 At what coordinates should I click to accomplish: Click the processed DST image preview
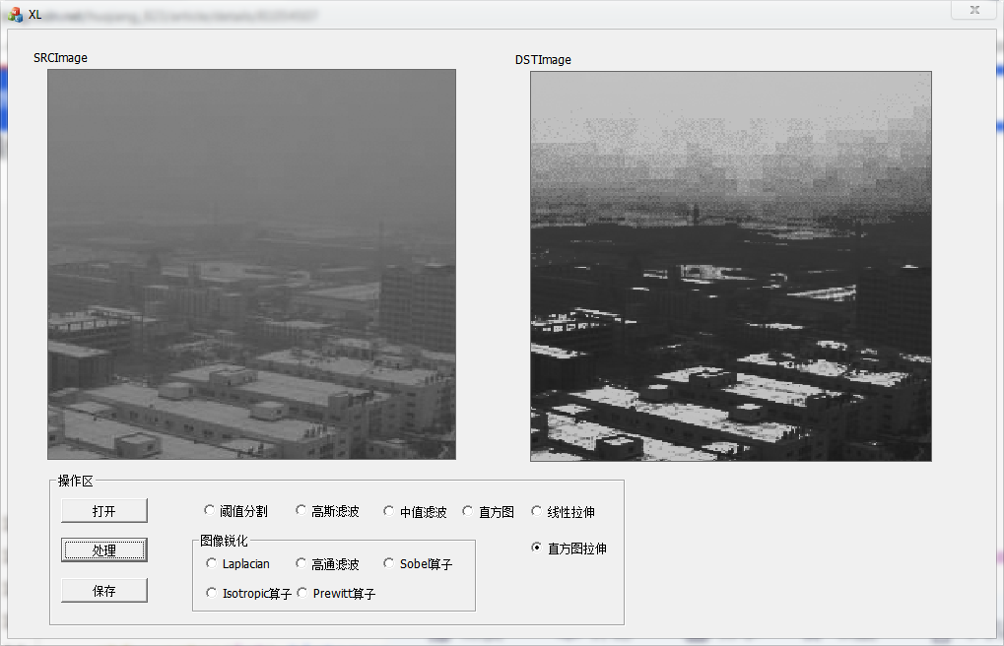pos(731,266)
